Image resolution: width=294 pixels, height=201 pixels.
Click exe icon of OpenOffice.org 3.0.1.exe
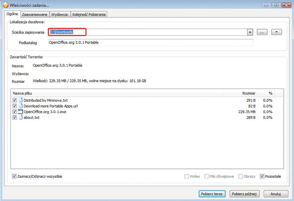20,111
